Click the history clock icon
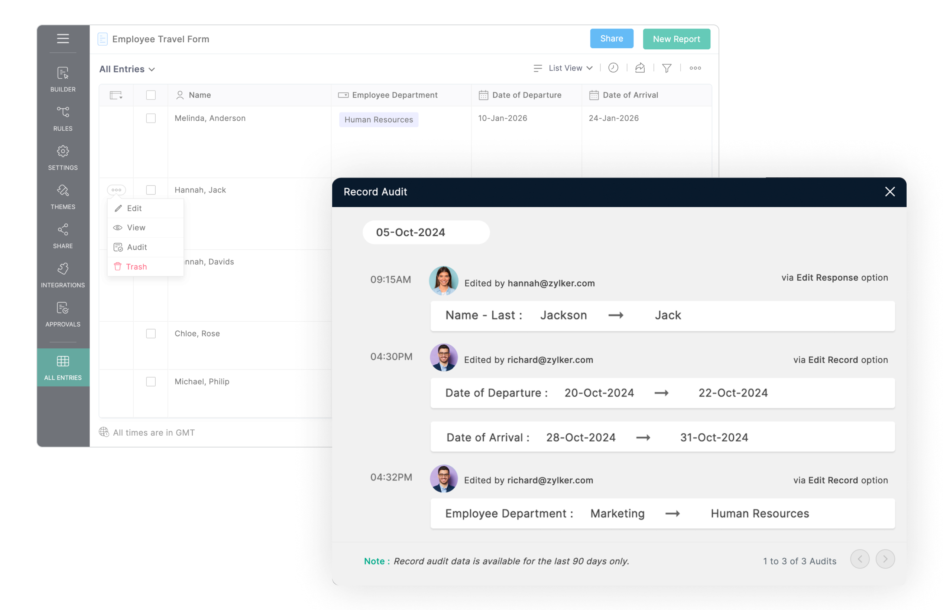The height and width of the screenshot is (610, 943). point(613,68)
